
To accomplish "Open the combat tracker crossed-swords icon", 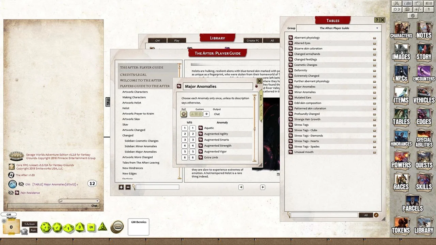I will [396, 3].
